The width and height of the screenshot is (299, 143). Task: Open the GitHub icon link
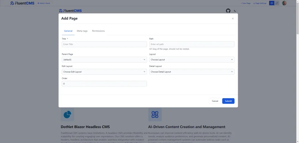[228, 11]
